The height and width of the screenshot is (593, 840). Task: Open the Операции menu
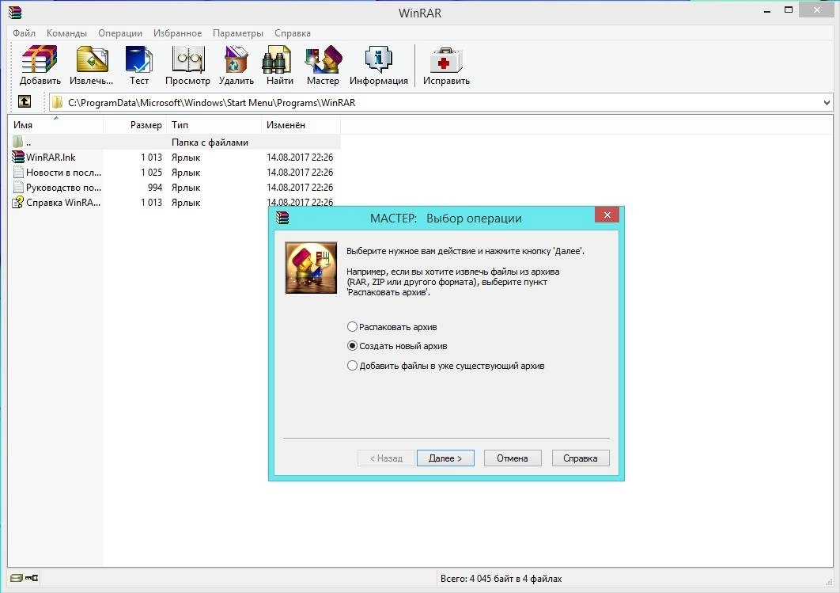(x=120, y=32)
